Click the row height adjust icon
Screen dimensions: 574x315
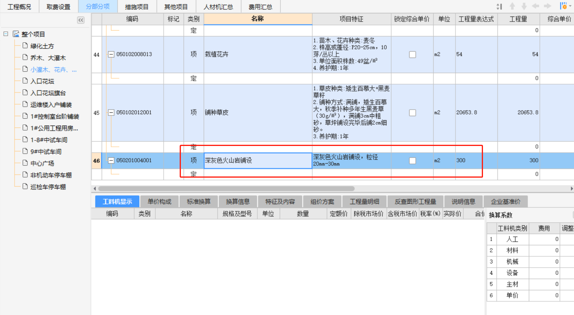(x=499, y=6)
